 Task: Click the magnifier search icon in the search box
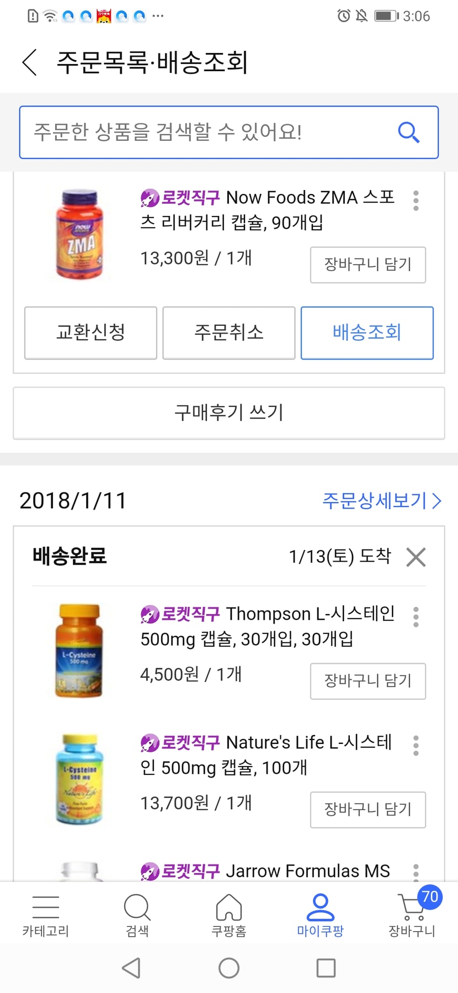[408, 133]
